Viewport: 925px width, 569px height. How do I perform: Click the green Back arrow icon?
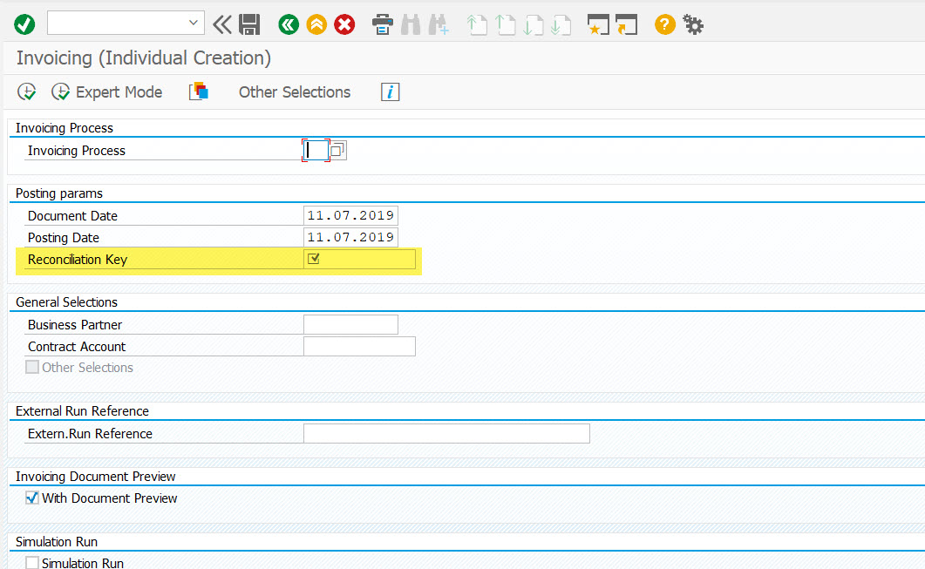[x=289, y=24]
